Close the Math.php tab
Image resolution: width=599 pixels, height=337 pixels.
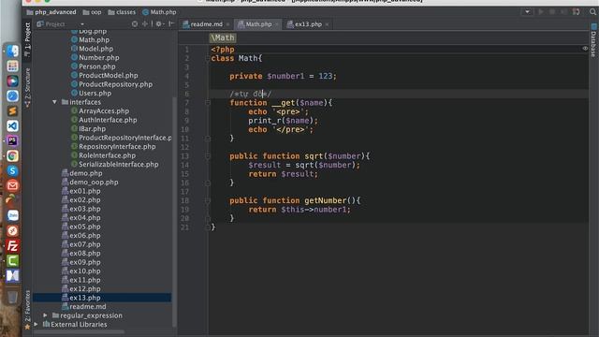pos(277,24)
